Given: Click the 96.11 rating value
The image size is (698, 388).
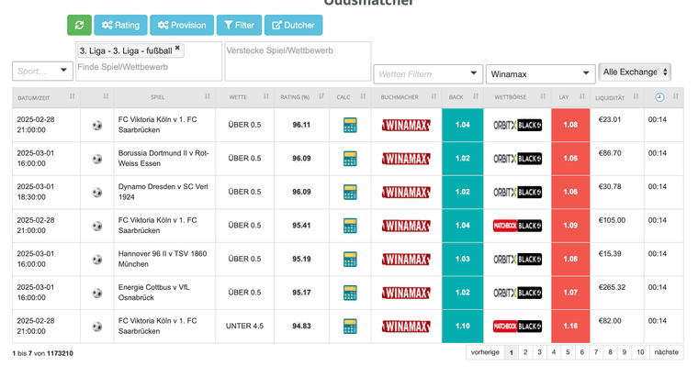Looking at the screenshot, I should (301, 125).
